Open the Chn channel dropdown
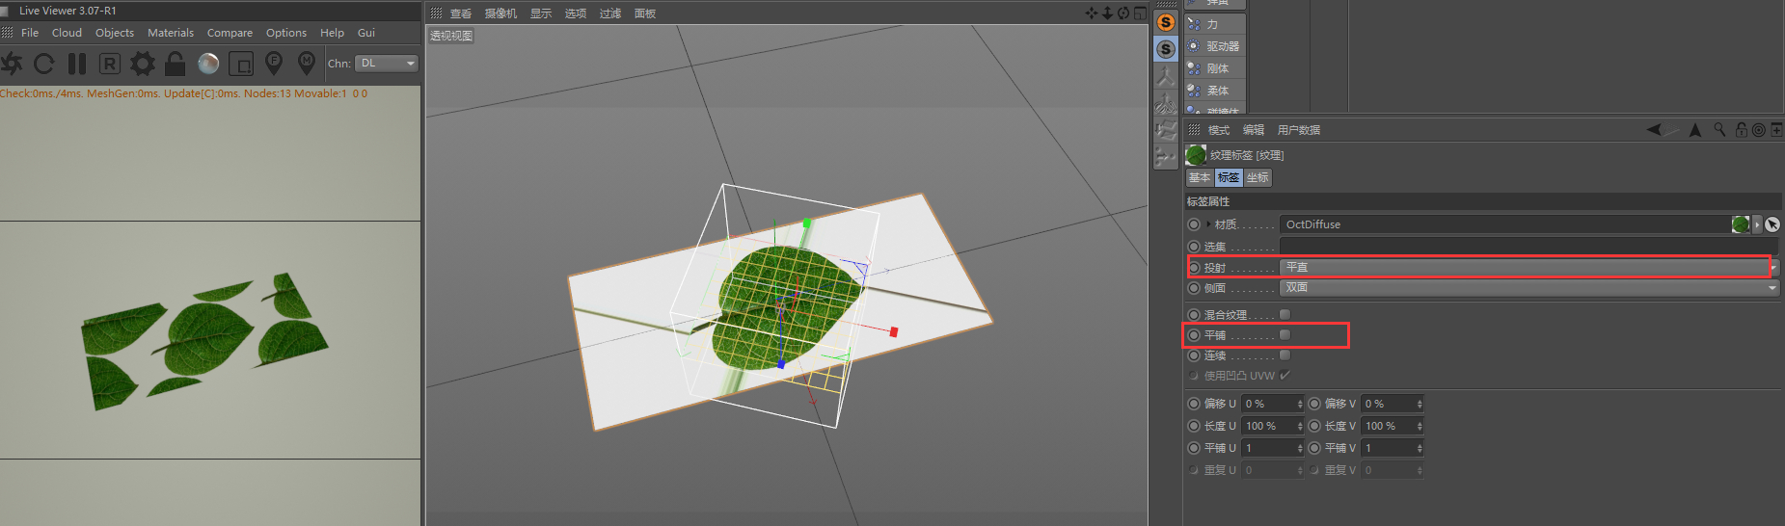Screen dimensions: 1785x526 pos(387,64)
